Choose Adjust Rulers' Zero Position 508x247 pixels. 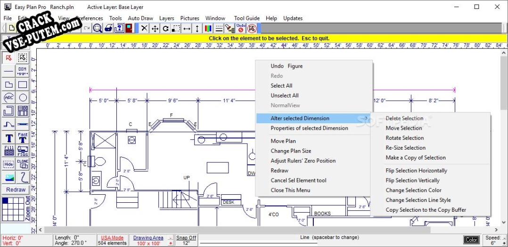tap(303, 161)
